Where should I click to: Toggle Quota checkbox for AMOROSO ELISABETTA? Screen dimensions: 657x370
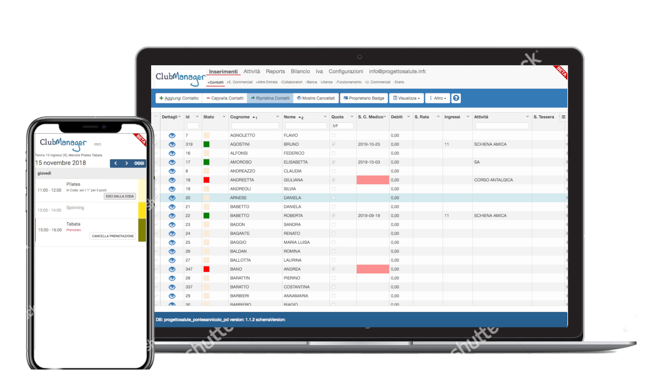point(334,162)
